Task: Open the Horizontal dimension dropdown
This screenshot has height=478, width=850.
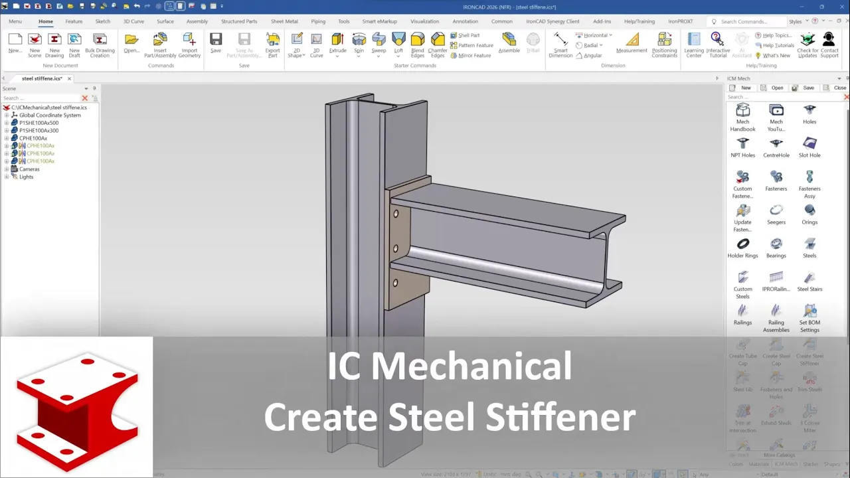Action: (x=610, y=35)
